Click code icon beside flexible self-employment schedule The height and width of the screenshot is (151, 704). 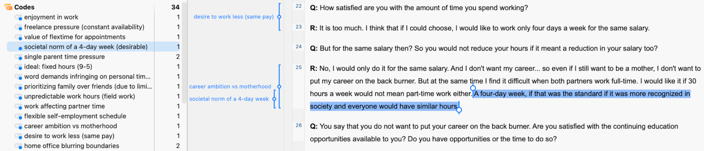coord(19,116)
